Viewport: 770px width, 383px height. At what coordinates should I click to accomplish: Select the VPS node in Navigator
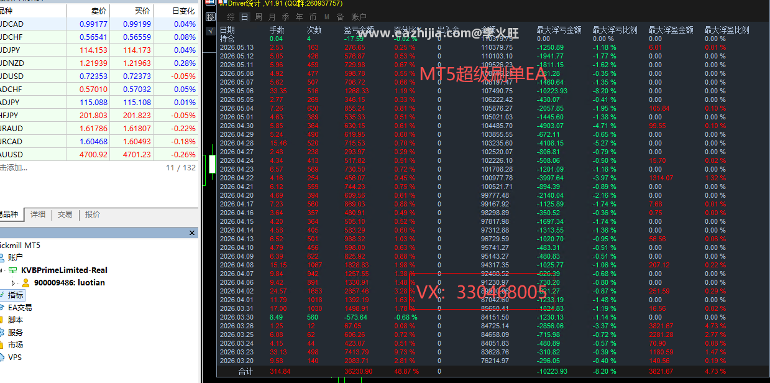(15, 357)
